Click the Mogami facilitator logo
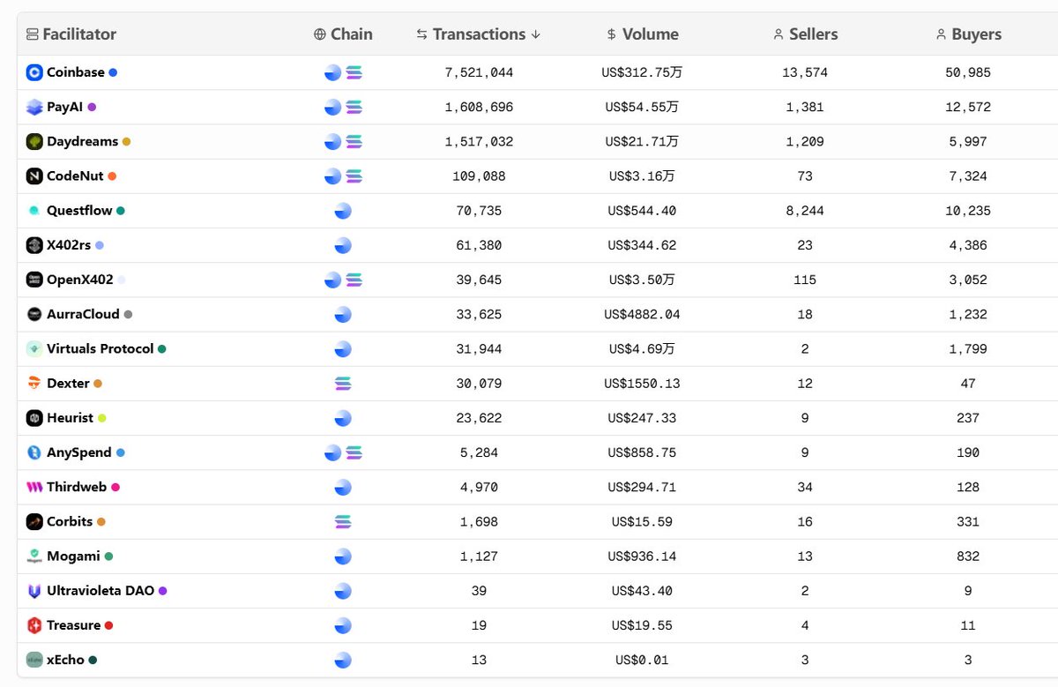Viewport: 1058px width, 687px height. coord(34,556)
